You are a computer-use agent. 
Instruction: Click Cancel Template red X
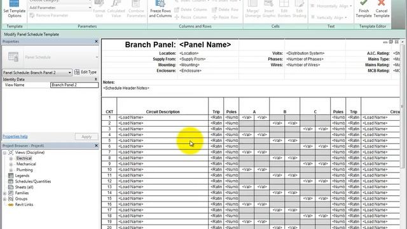click(382, 9)
